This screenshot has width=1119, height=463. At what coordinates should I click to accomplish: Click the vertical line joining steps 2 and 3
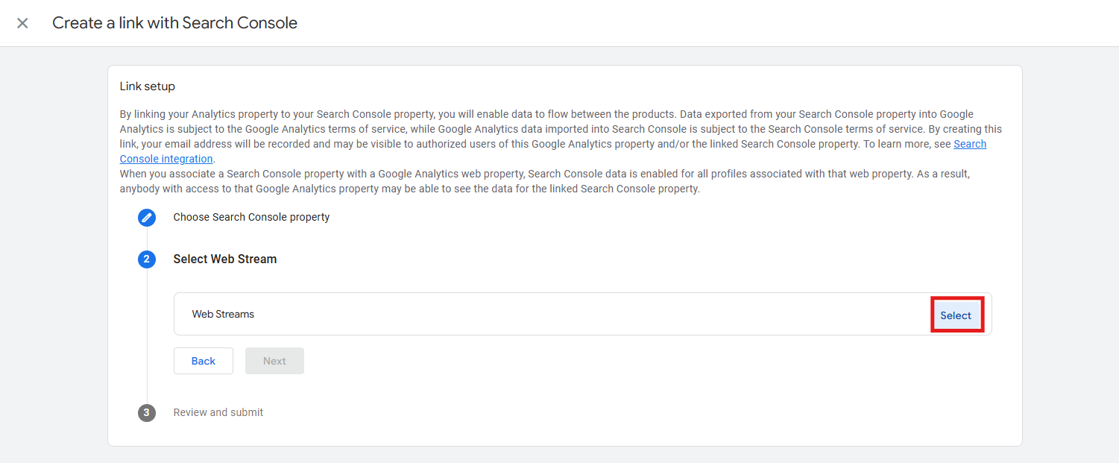coord(147,336)
